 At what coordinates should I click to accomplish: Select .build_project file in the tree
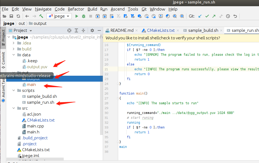(x=35, y=138)
